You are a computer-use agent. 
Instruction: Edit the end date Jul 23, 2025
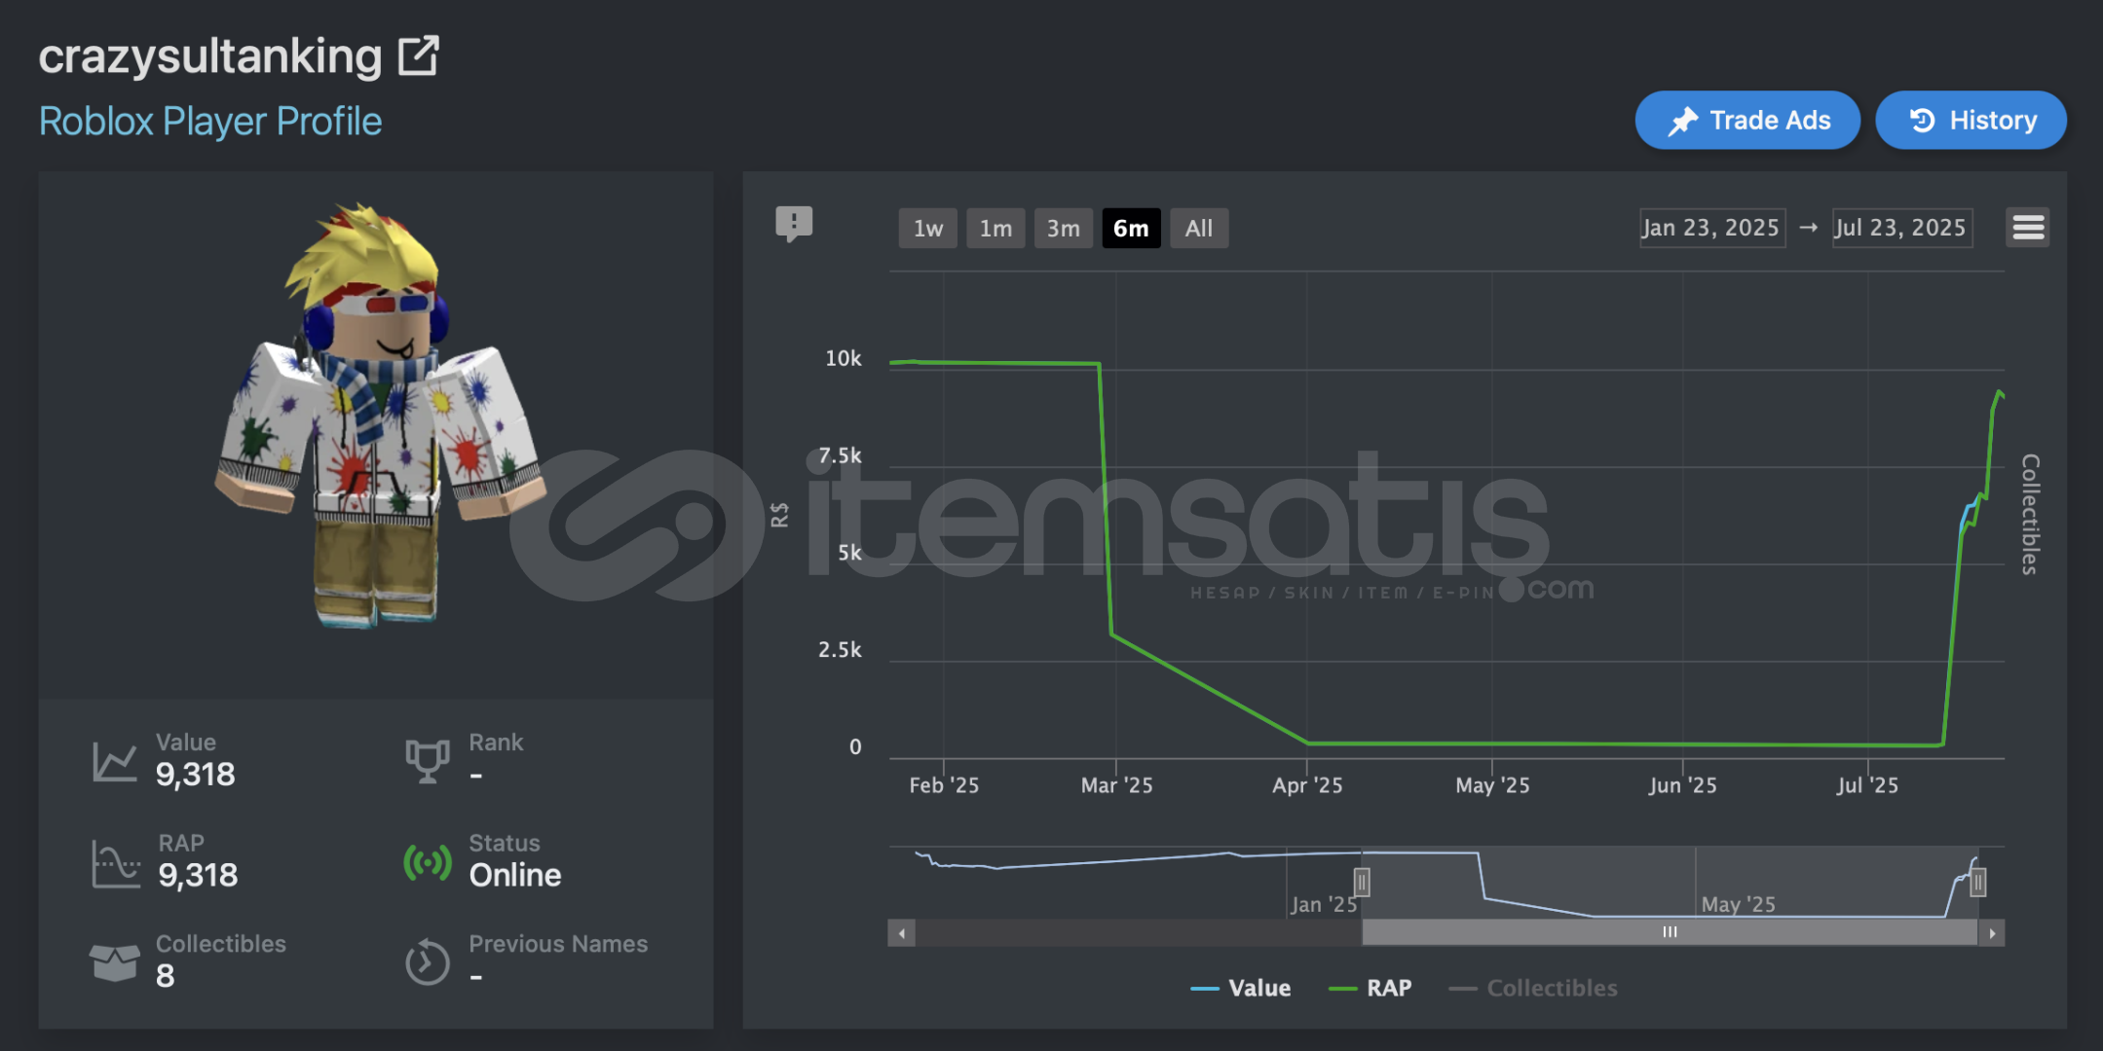point(1901,228)
